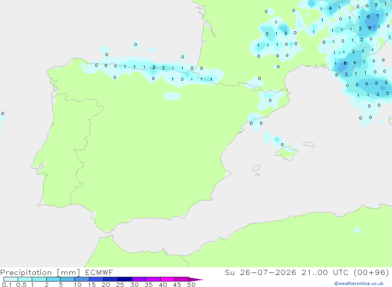The width and height of the screenshot is (392, 287).
Task: Click the 1–2 mm legend swatch
Action: (39, 279)
